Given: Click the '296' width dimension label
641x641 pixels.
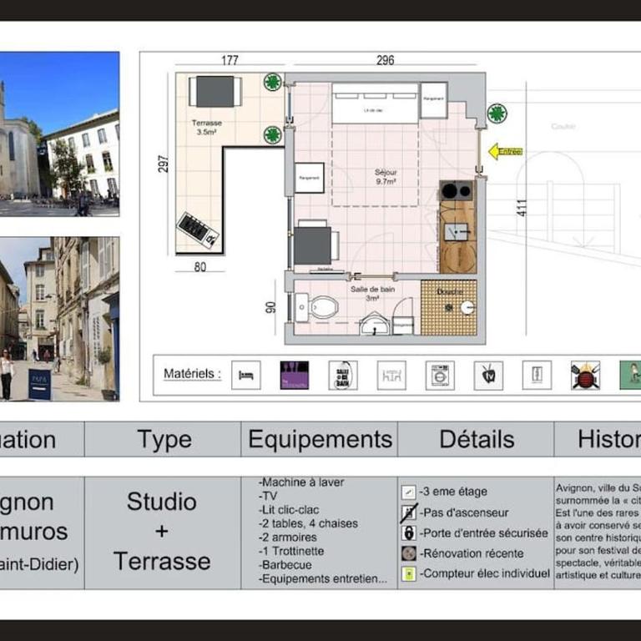Looking at the screenshot, I should [x=385, y=60].
